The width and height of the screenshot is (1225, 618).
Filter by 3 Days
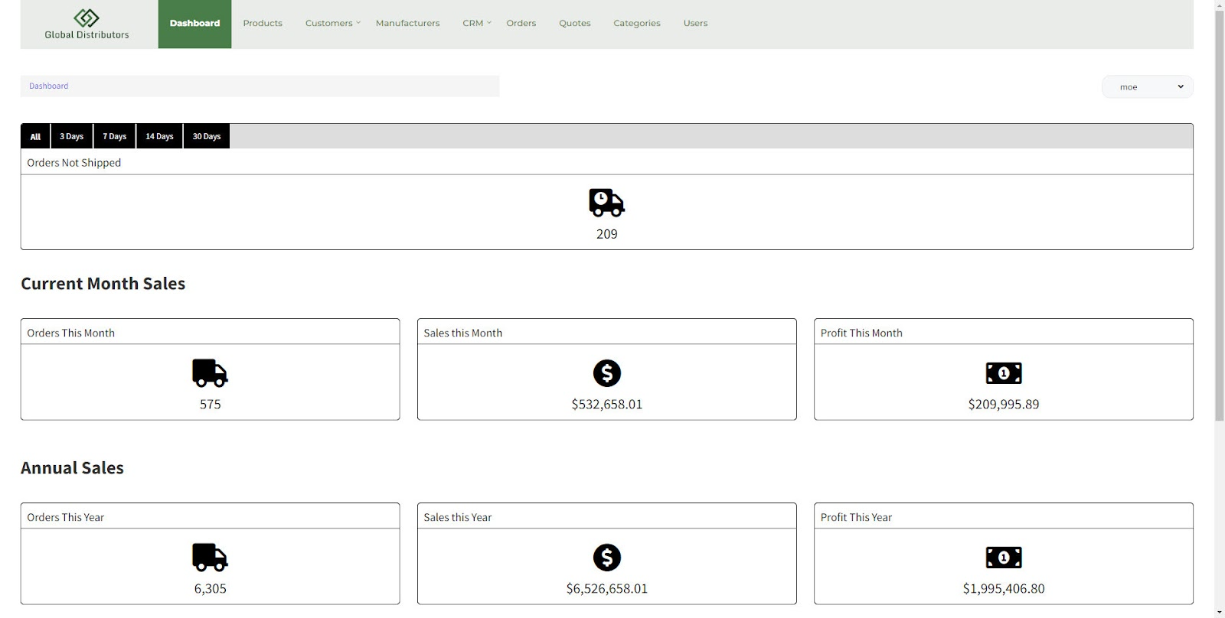[71, 136]
